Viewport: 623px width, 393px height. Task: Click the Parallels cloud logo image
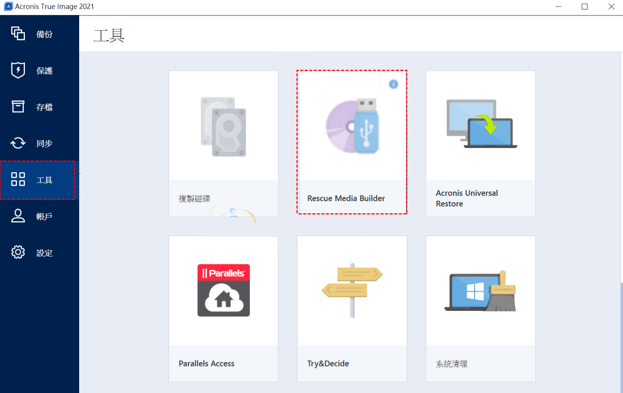coord(223,290)
